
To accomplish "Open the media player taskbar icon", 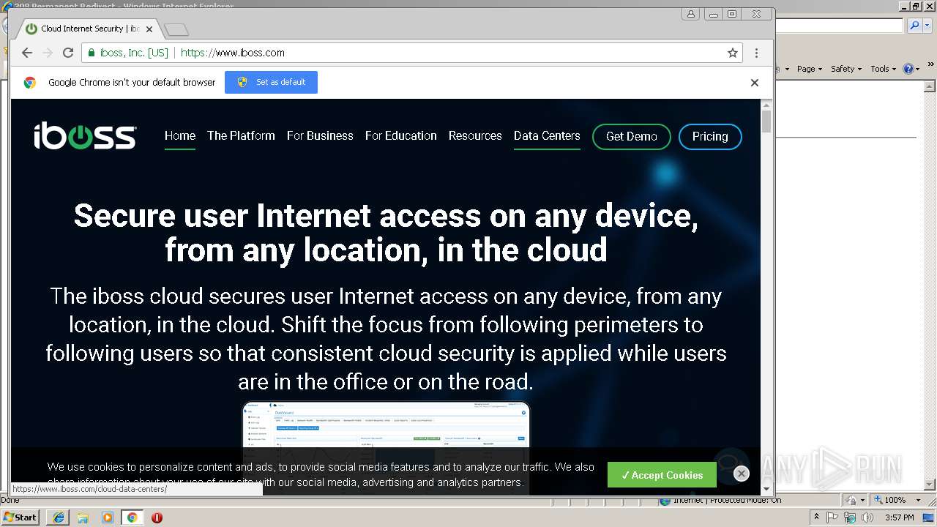I will [x=108, y=517].
